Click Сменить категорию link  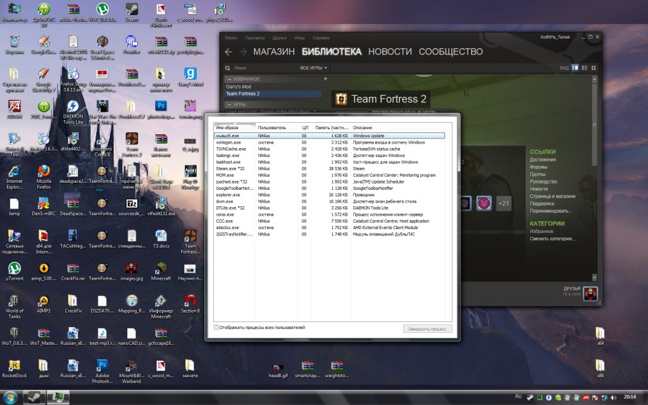coord(552,239)
